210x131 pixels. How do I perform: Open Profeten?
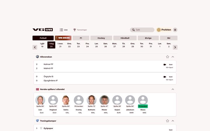coord(164,30)
